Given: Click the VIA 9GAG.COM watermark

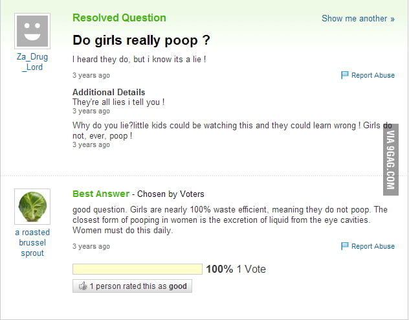Looking at the screenshot, I should click(x=390, y=163).
